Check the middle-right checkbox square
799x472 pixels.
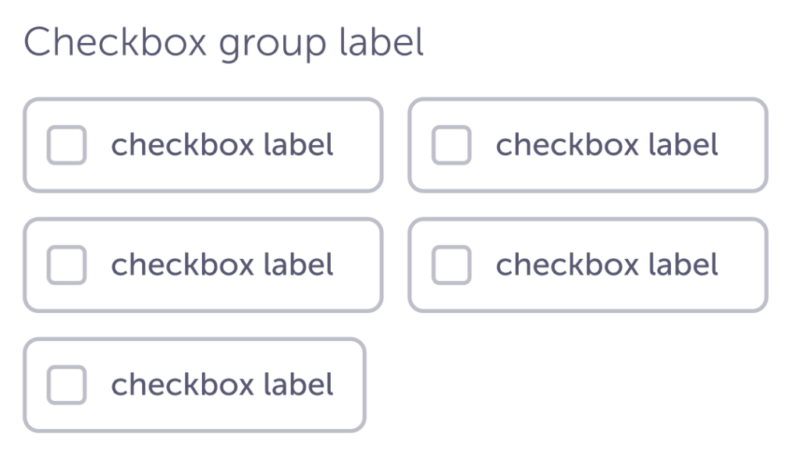click(x=451, y=265)
